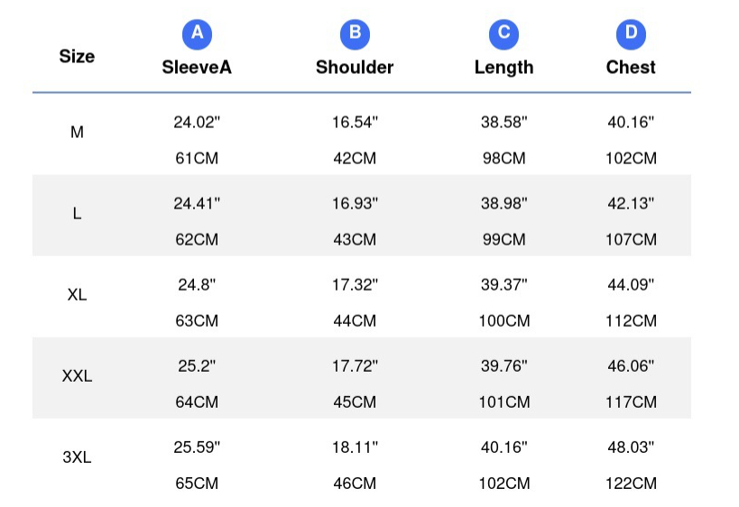Select the XXL size row label
739x507 pixels.
pos(77,376)
